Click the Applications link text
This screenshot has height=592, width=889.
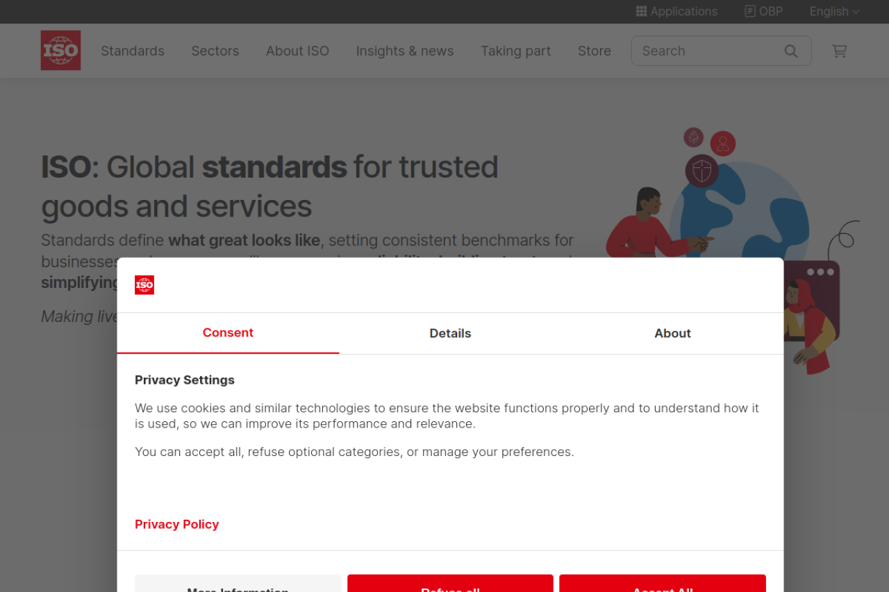pyautogui.click(x=683, y=11)
